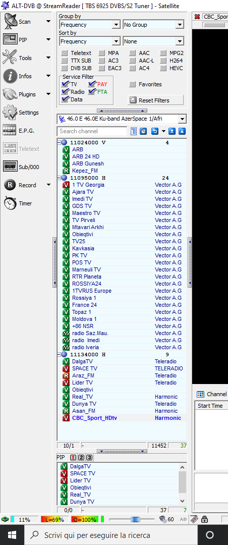Open the Plugins icon
The width and height of the screenshot is (228, 545).
[10, 94]
